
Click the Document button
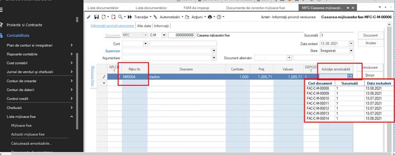[370, 36]
